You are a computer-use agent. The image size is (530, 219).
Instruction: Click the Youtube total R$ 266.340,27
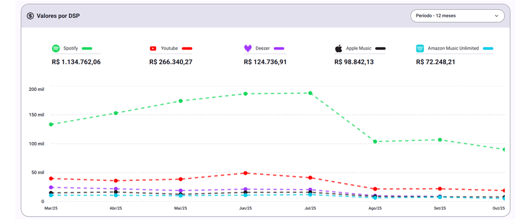172,62
